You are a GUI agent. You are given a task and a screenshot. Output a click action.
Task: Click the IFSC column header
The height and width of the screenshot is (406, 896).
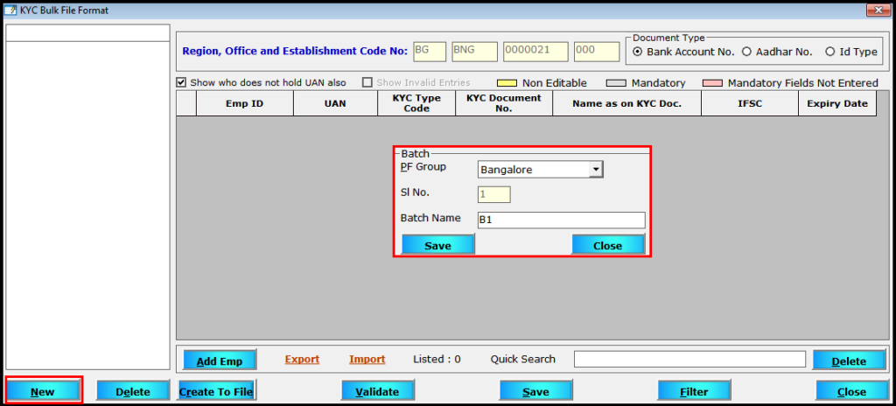[750, 103]
